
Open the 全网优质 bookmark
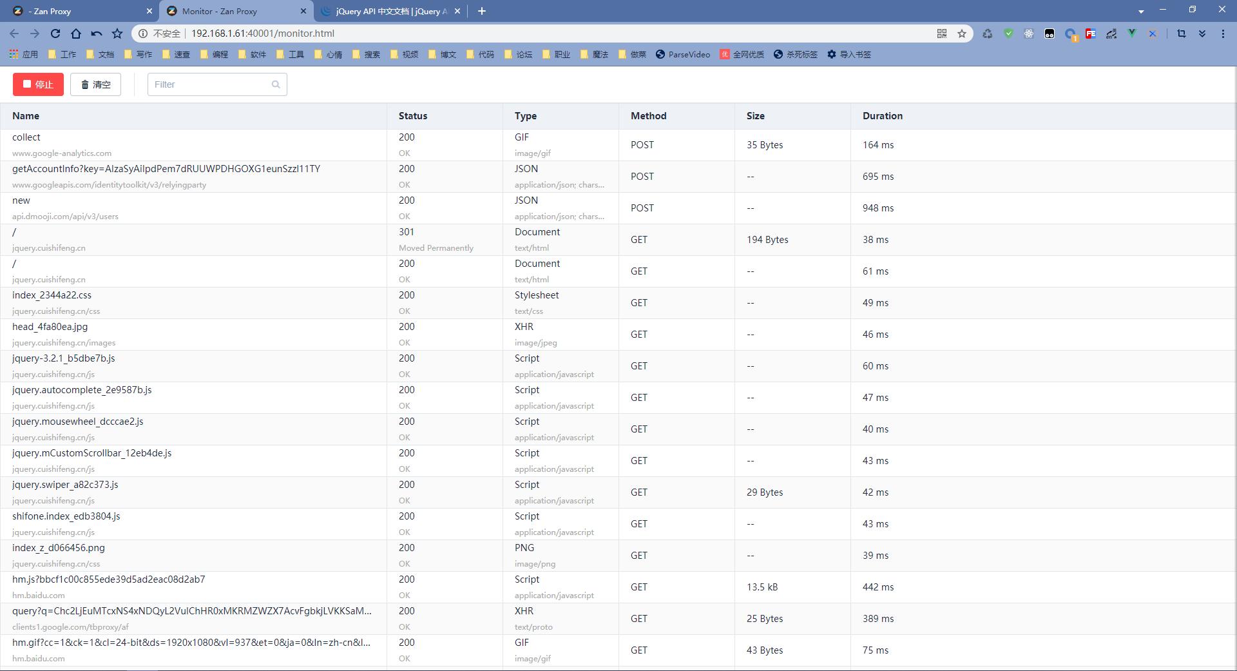[x=742, y=54]
